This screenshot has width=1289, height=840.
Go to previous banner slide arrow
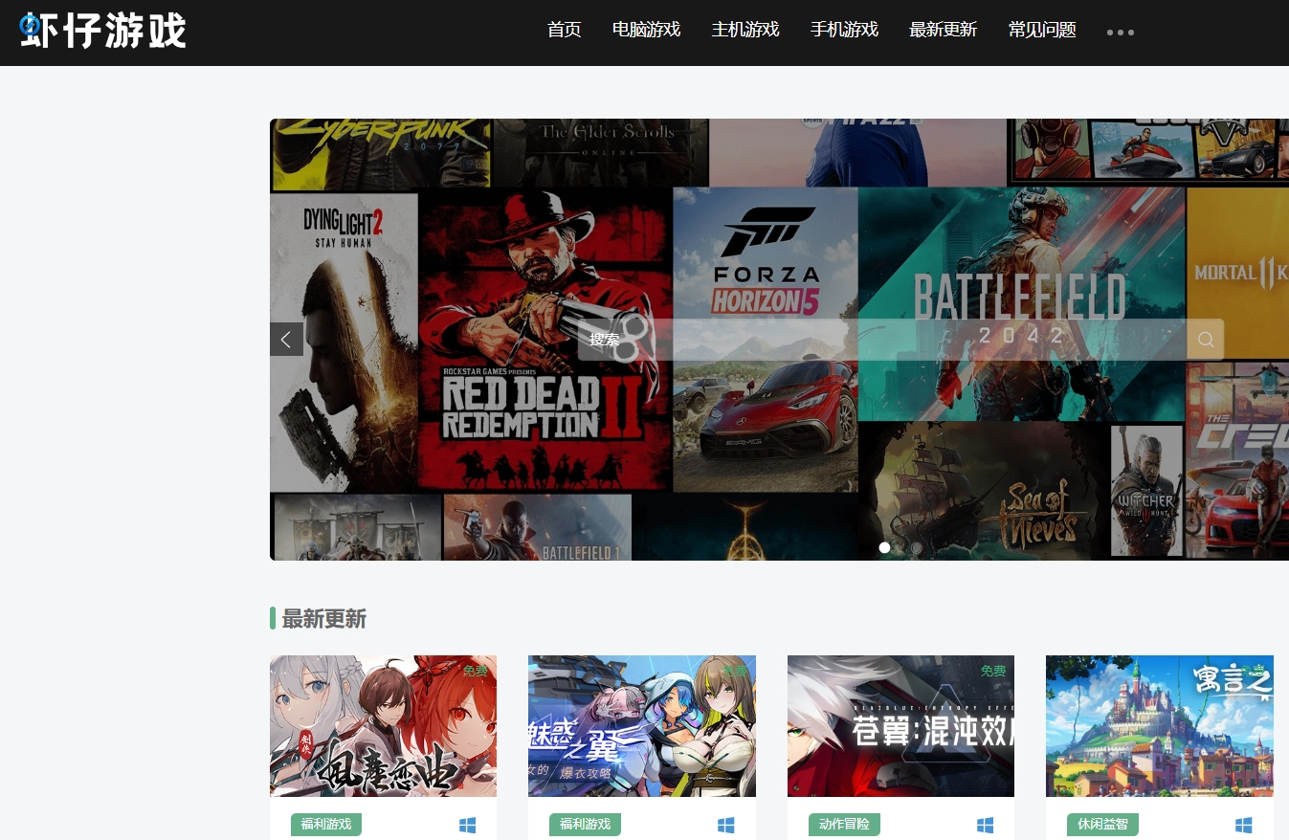coord(286,340)
